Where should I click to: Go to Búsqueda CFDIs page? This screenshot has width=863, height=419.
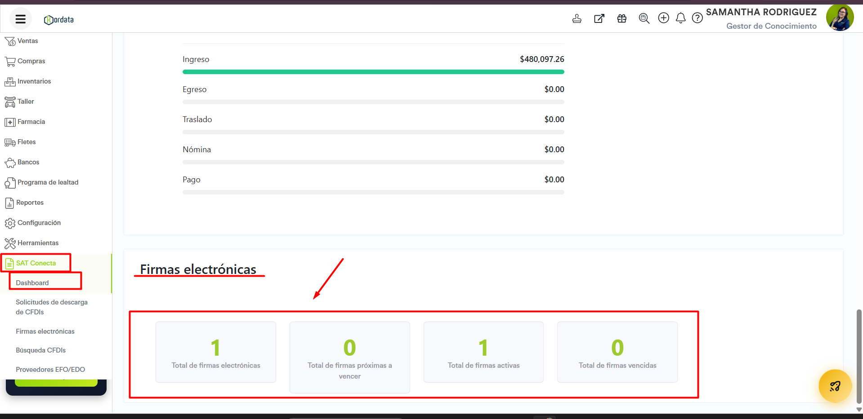click(40, 350)
